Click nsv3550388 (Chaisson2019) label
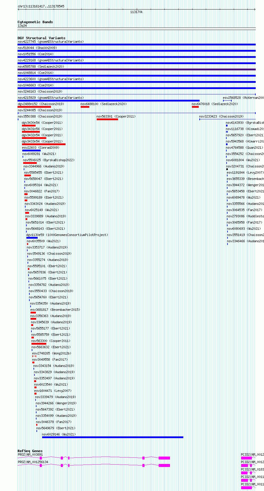This screenshot has height=491, width=264. pyautogui.click(x=40, y=116)
